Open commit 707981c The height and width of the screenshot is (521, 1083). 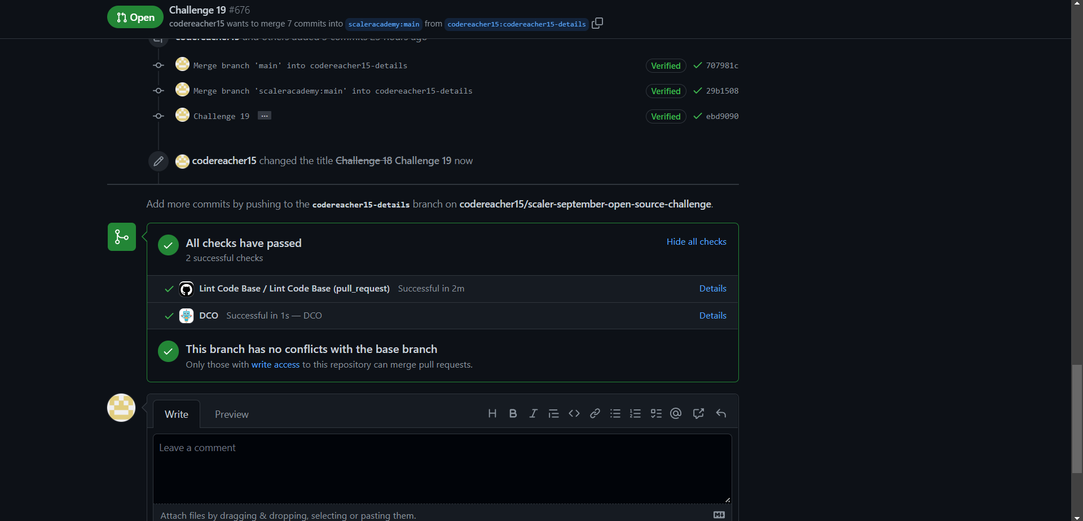pos(723,65)
